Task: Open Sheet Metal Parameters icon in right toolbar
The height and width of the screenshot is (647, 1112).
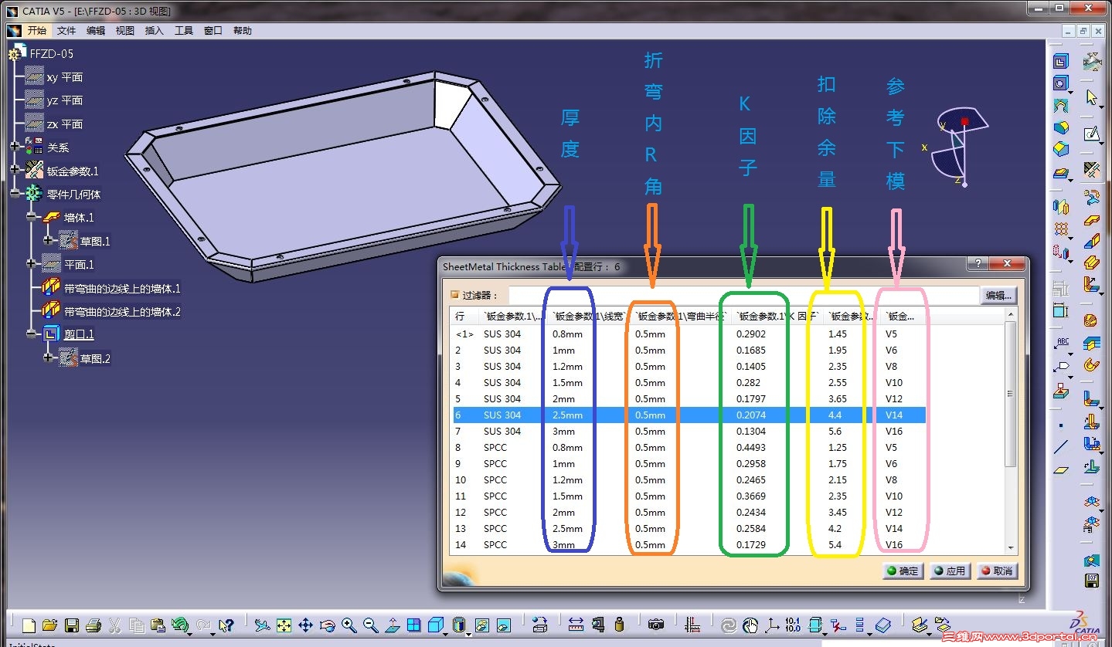Action: 1091,168
